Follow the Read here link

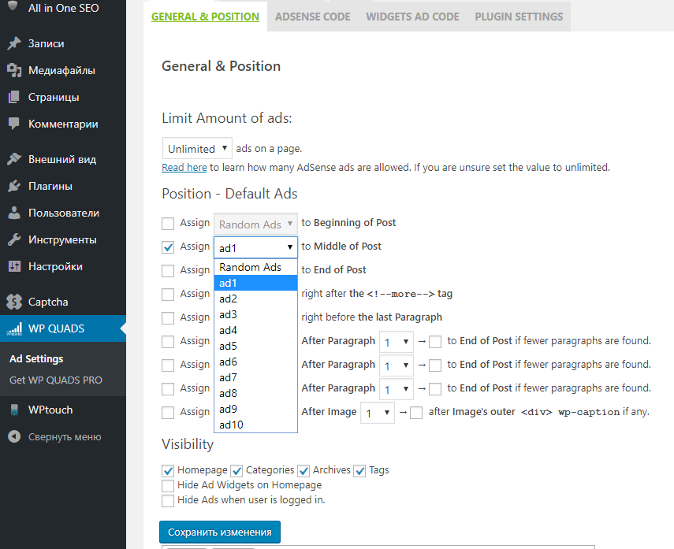coord(184,167)
